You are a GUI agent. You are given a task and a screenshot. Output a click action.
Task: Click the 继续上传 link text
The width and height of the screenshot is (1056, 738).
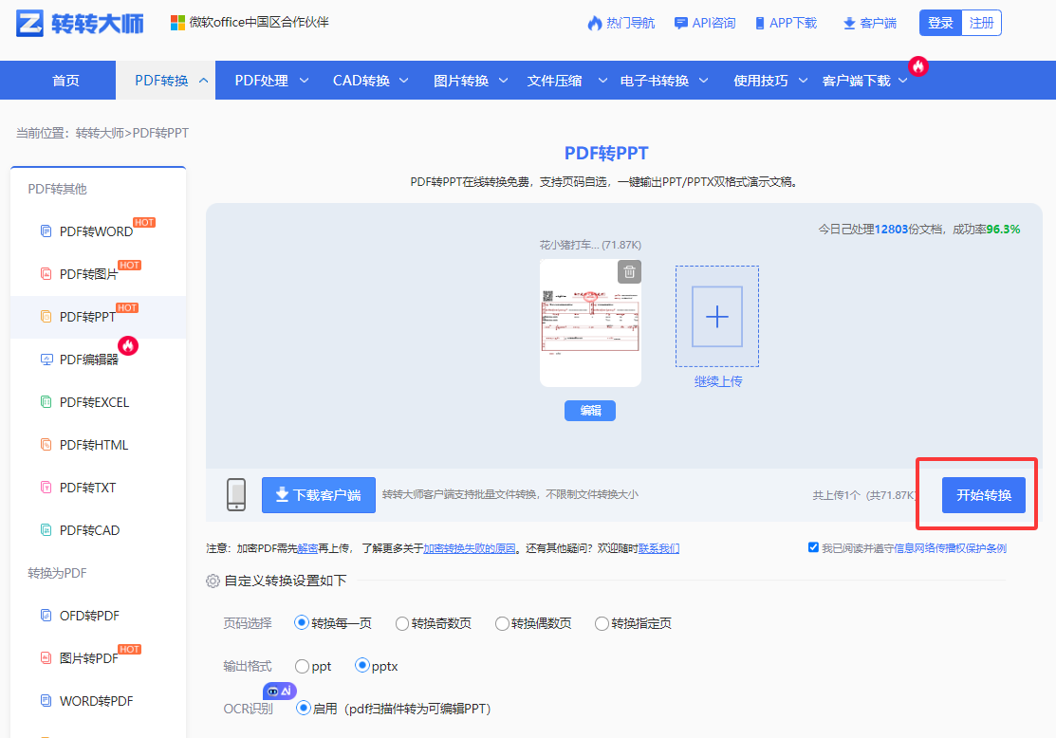coord(718,381)
